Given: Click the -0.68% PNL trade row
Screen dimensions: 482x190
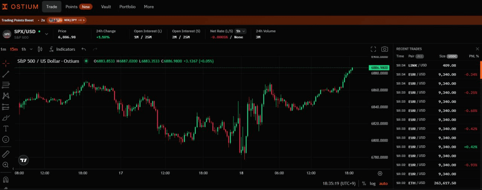Looking at the screenshot, I should point(436,110).
